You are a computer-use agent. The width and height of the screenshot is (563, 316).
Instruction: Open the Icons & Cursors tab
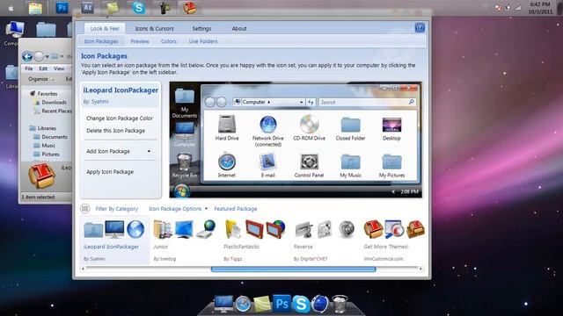point(155,29)
